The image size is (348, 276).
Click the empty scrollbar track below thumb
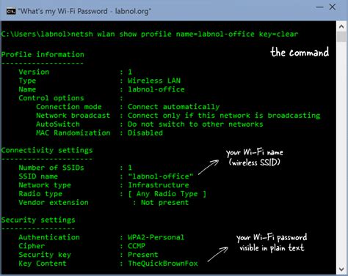click(341, 153)
